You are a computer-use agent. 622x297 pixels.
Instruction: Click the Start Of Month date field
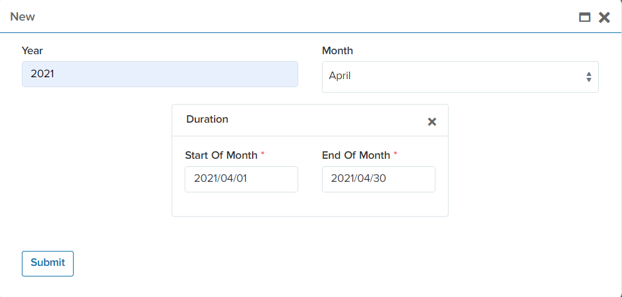[x=241, y=179]
